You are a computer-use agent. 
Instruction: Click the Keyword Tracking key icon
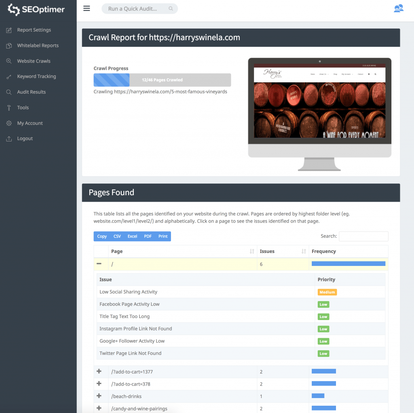9,76
